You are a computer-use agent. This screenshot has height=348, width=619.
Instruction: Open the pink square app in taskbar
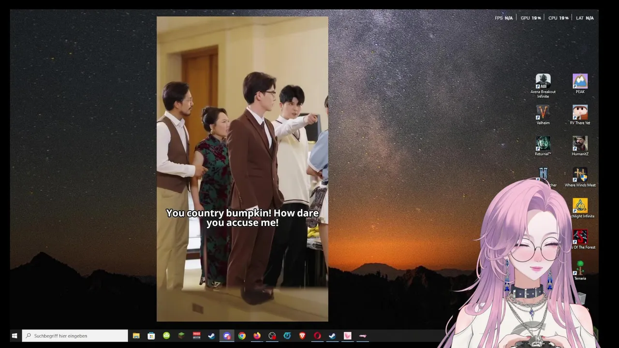347,335
